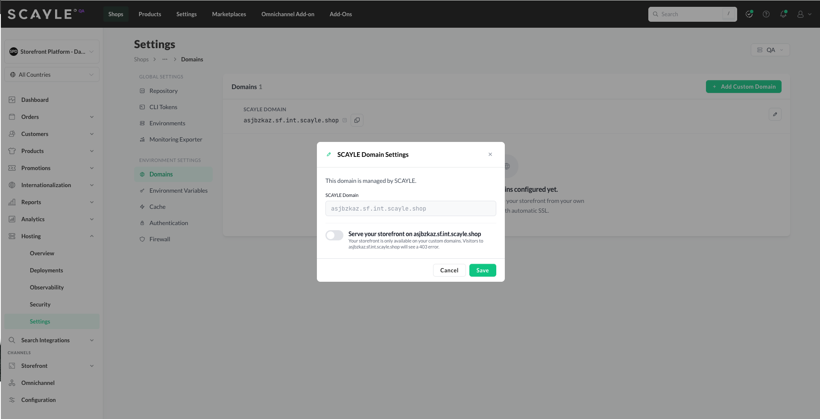Select Domains in environment settings
The image size is (820, 419).
pyautogui.click(x=173, y=174)
